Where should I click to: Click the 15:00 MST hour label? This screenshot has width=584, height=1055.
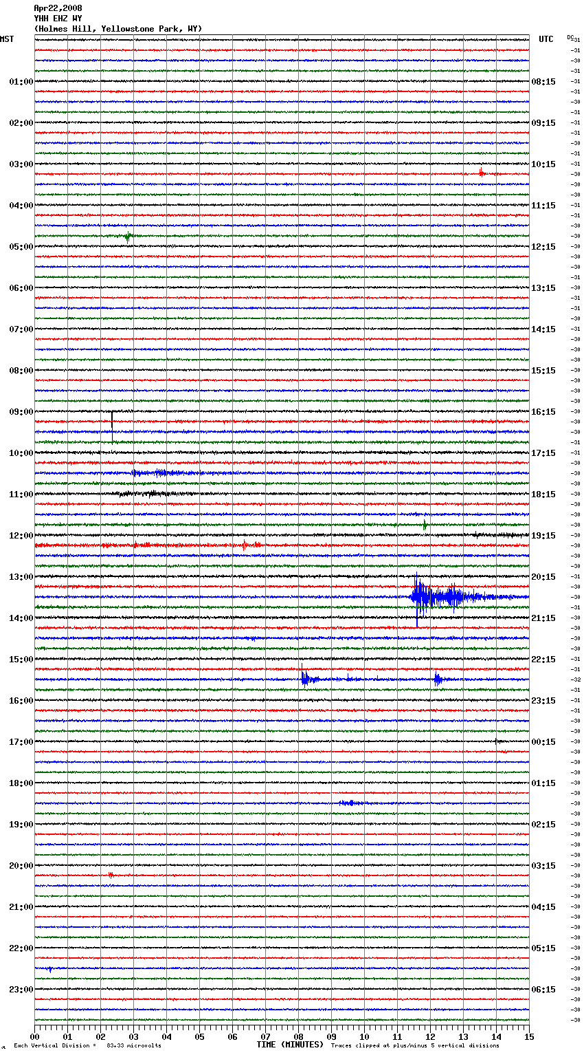tap(21, 660)
